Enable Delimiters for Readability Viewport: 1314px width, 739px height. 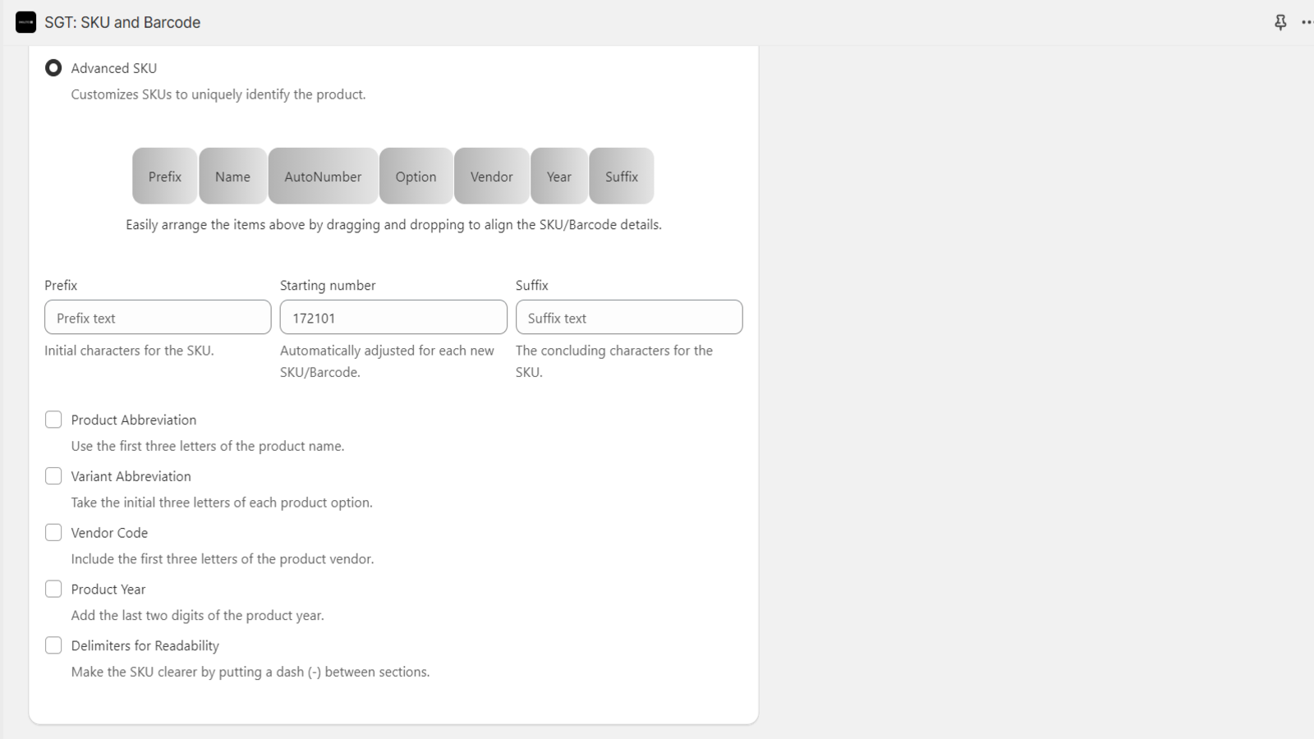(53, 645)
